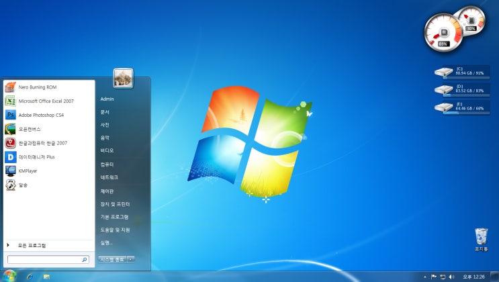Launch 데이터매니저 Plus
The height and width of the screenshot is (282, 499).
[x=36, y=156]
